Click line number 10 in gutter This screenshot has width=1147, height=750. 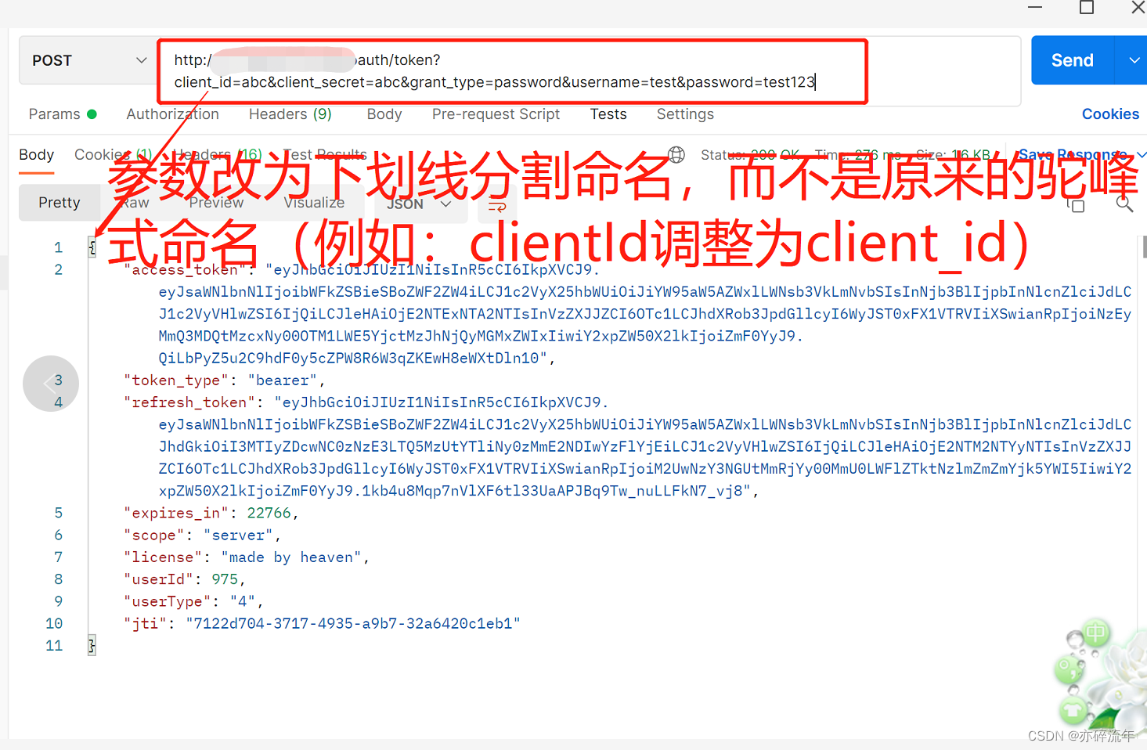54,624
